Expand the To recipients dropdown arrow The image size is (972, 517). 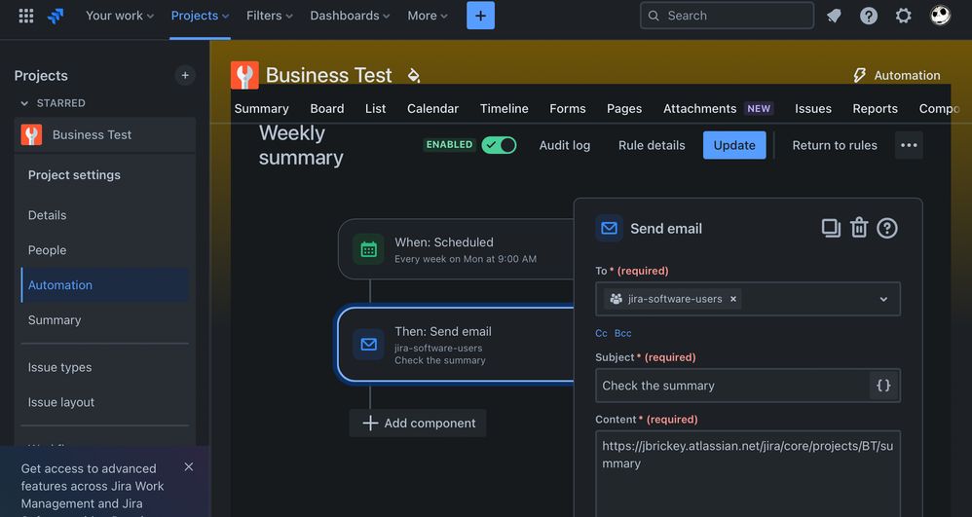tap(883, 300)
